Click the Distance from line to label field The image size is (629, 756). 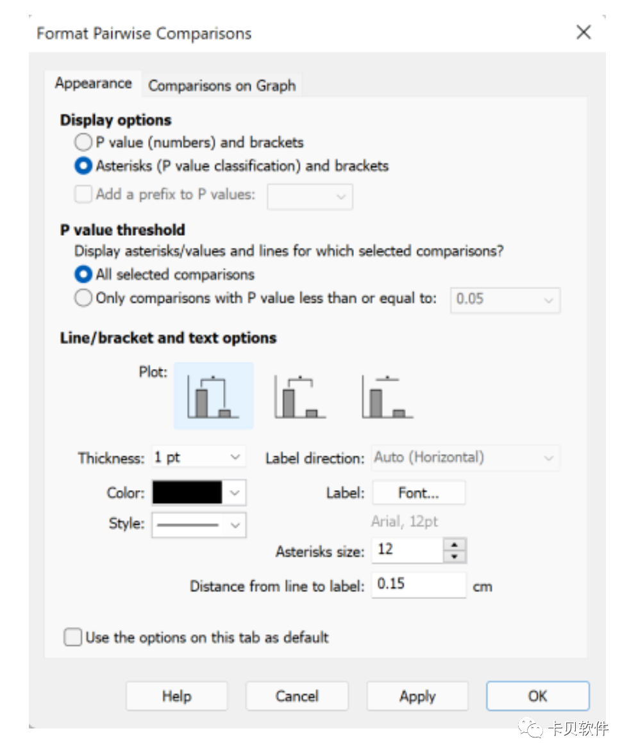[x=419, y=585]
